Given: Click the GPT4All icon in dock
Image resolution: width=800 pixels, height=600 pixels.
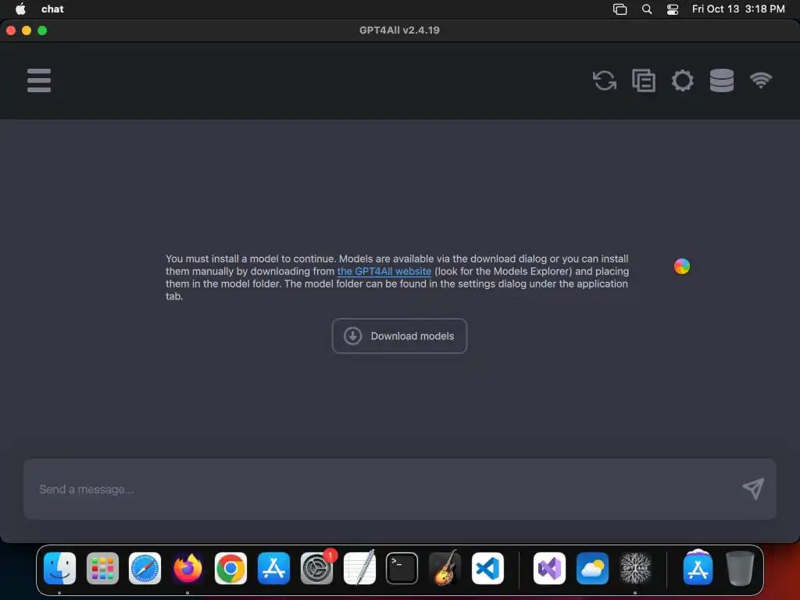Looking at the screenshot, I should coord(635,569).
